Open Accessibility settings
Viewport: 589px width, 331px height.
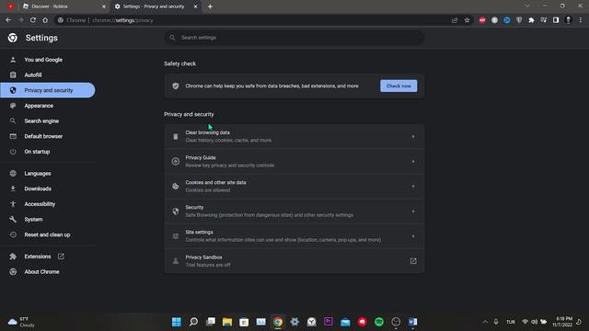pos(40,204)
